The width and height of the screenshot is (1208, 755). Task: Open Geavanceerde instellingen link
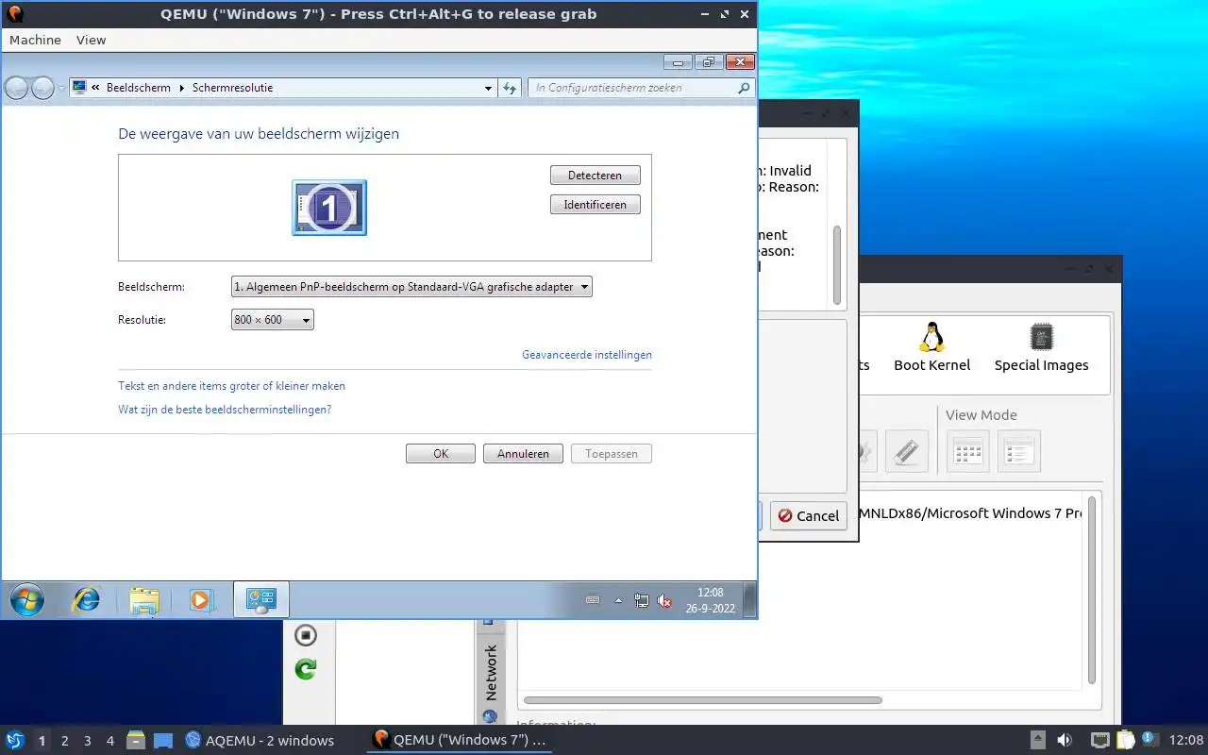(x=587, y=355)
